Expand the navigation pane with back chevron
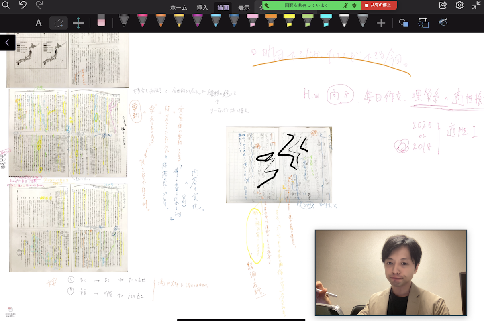Viewport: 484px width, 321px height. 7,43
